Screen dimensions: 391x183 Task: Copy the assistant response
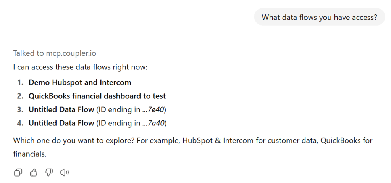(18, 173)
